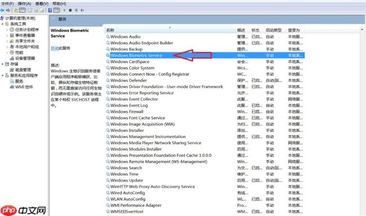Click the green Refresh icon in the toolbar
The width and height of the screenshot is (366, 216).
36,10
